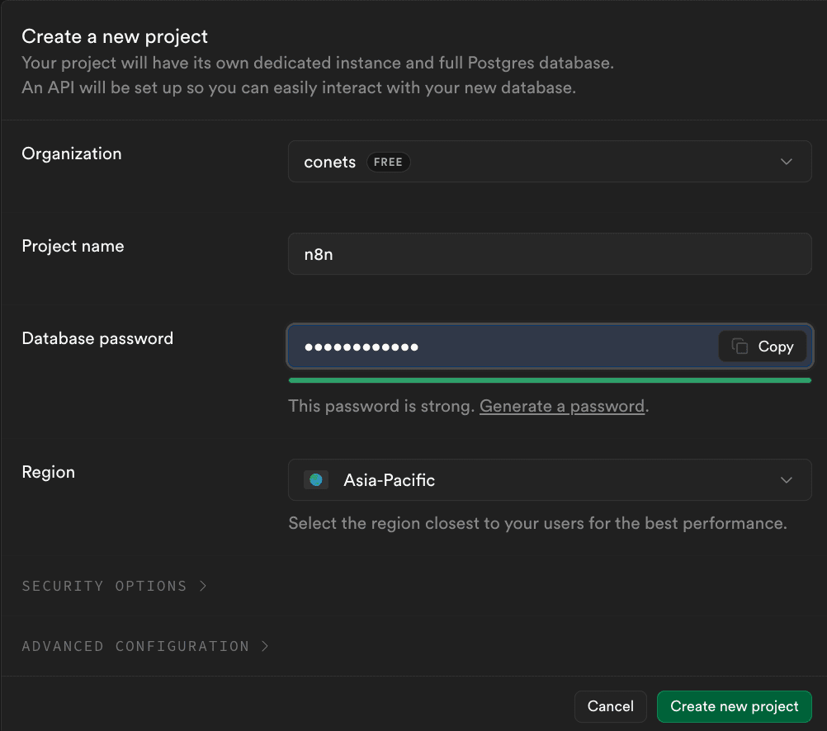Click the FREE plan badge
The height and width of the screenshot is (731, 827).
coord(388,162)
